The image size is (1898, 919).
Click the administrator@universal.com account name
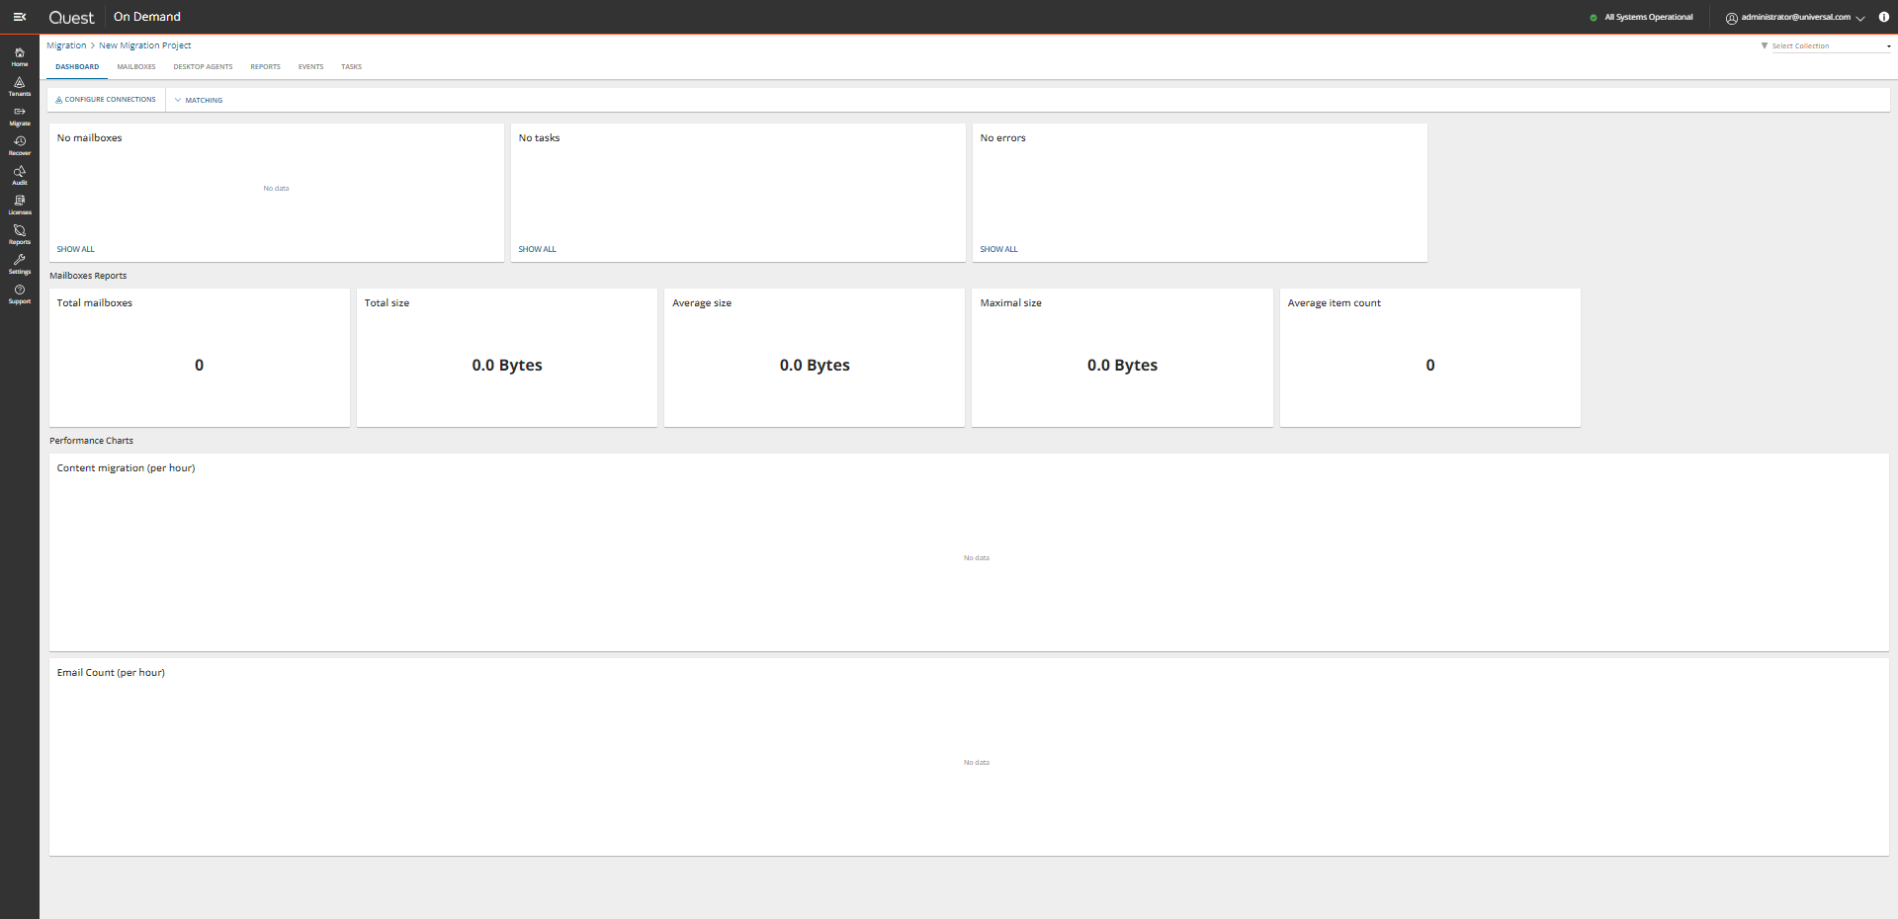pos(1796,17)
